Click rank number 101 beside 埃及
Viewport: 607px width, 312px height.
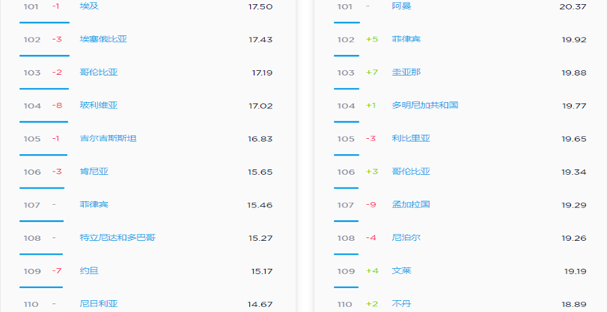pyautogui.click(x=31, y=6)
